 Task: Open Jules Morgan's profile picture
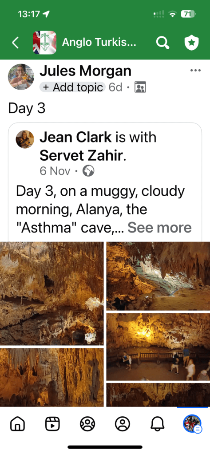21,77
